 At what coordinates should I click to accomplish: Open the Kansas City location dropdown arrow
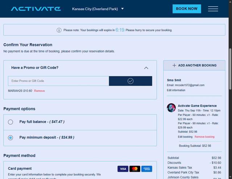[x=123, y=9]
